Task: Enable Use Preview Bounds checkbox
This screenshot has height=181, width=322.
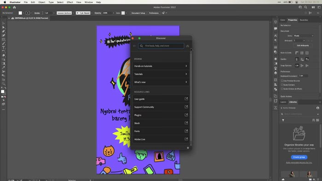Action: click(x=282, y=81)
